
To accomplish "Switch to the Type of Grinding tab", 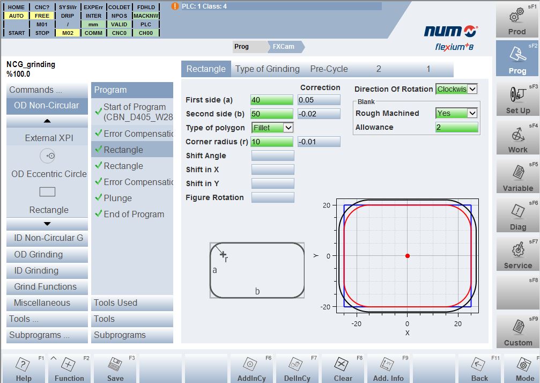I will point(268,69).
